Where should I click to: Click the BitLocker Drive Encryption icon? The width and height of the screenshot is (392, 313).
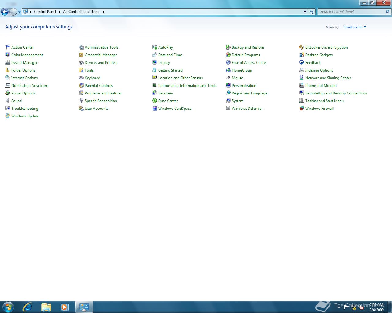tap(302, 47)
